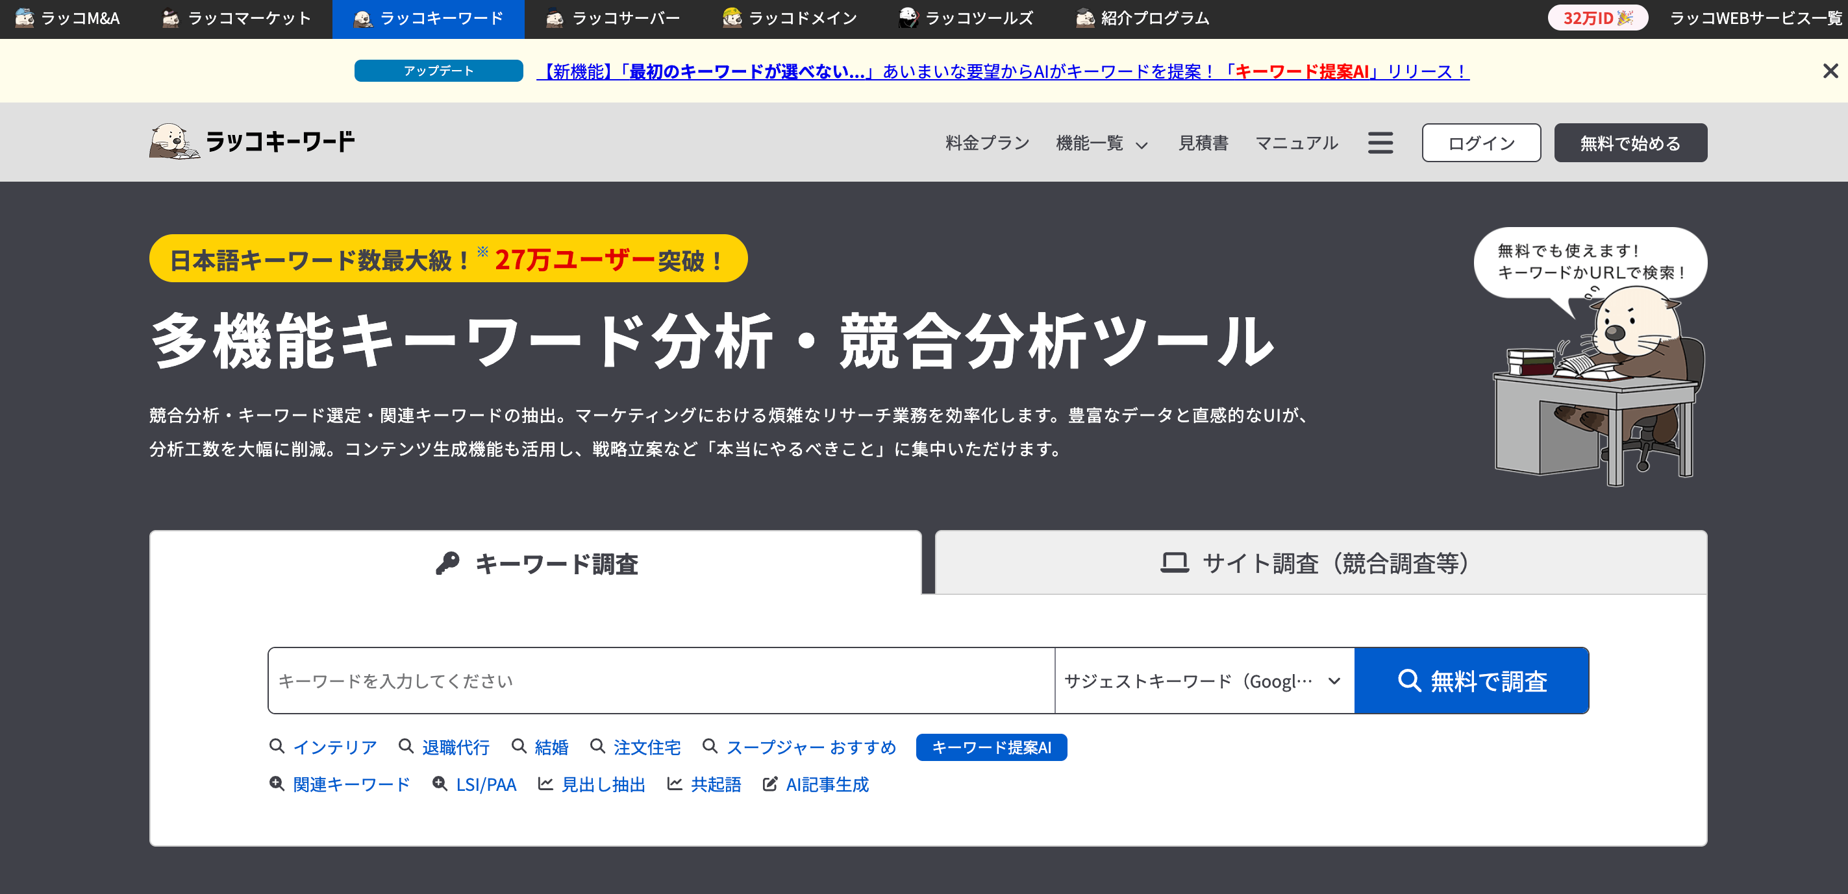The height and width of the screenshot is (894, 1848).
Task: Open the hamburger menu in the header
Action: (x=1380, y=143)
